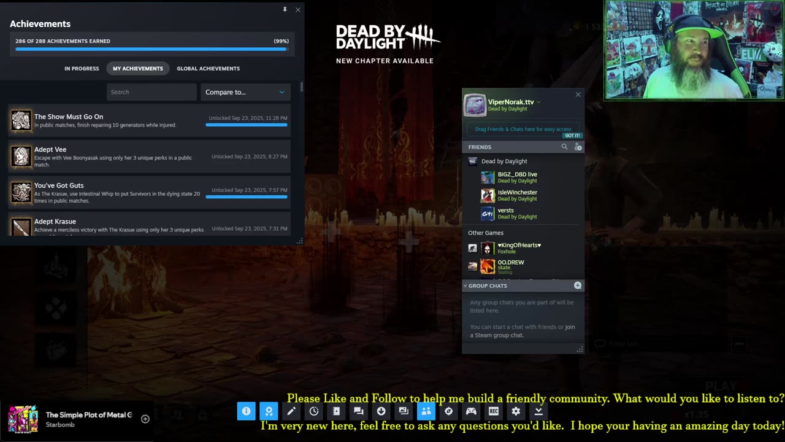Click the achievements list scrollbar
Image resolution: width=785 pixels, height=442 pixels.
coord(301,87)
